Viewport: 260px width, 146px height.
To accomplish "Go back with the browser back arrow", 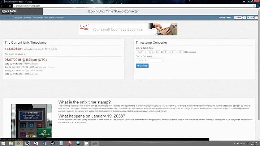I will click(2, 6).
